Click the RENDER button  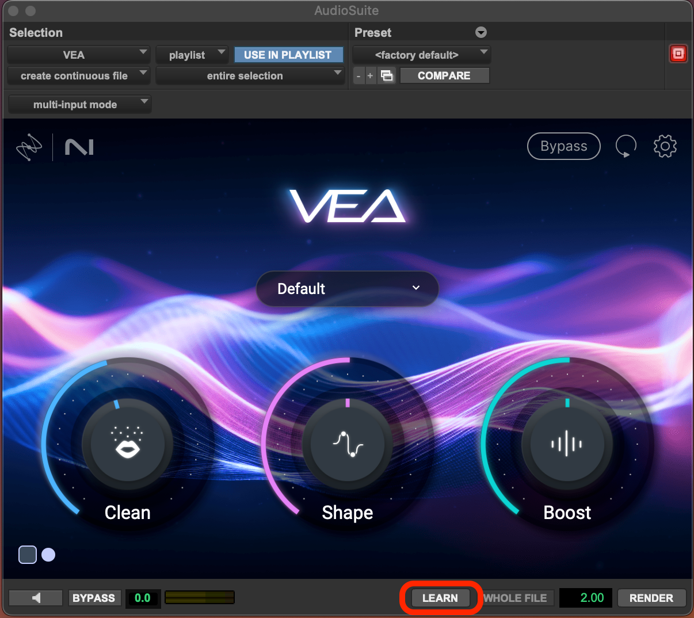651,598
